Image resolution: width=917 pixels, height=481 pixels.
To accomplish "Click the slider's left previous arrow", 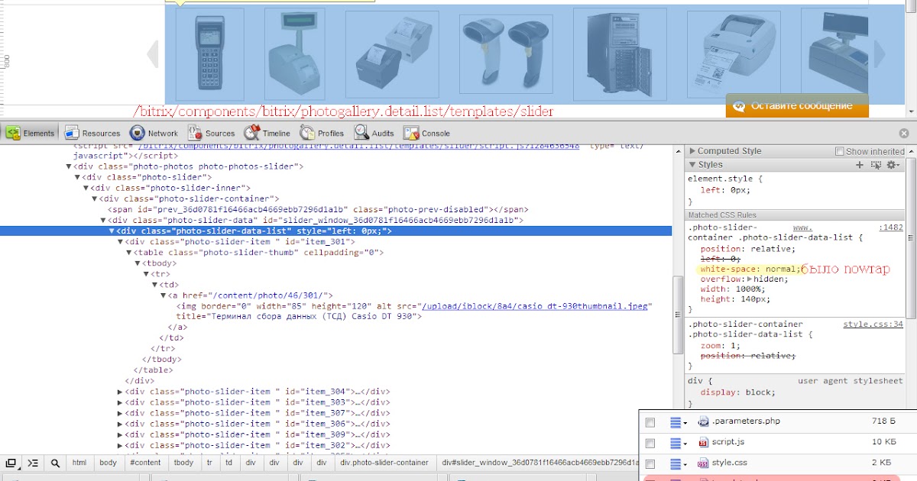I will click(153, 54).
